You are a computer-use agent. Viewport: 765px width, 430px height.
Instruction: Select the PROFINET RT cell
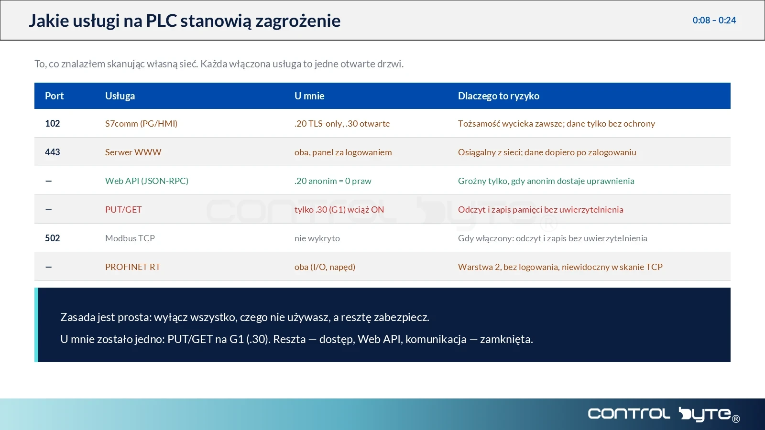tap(132, 267)
